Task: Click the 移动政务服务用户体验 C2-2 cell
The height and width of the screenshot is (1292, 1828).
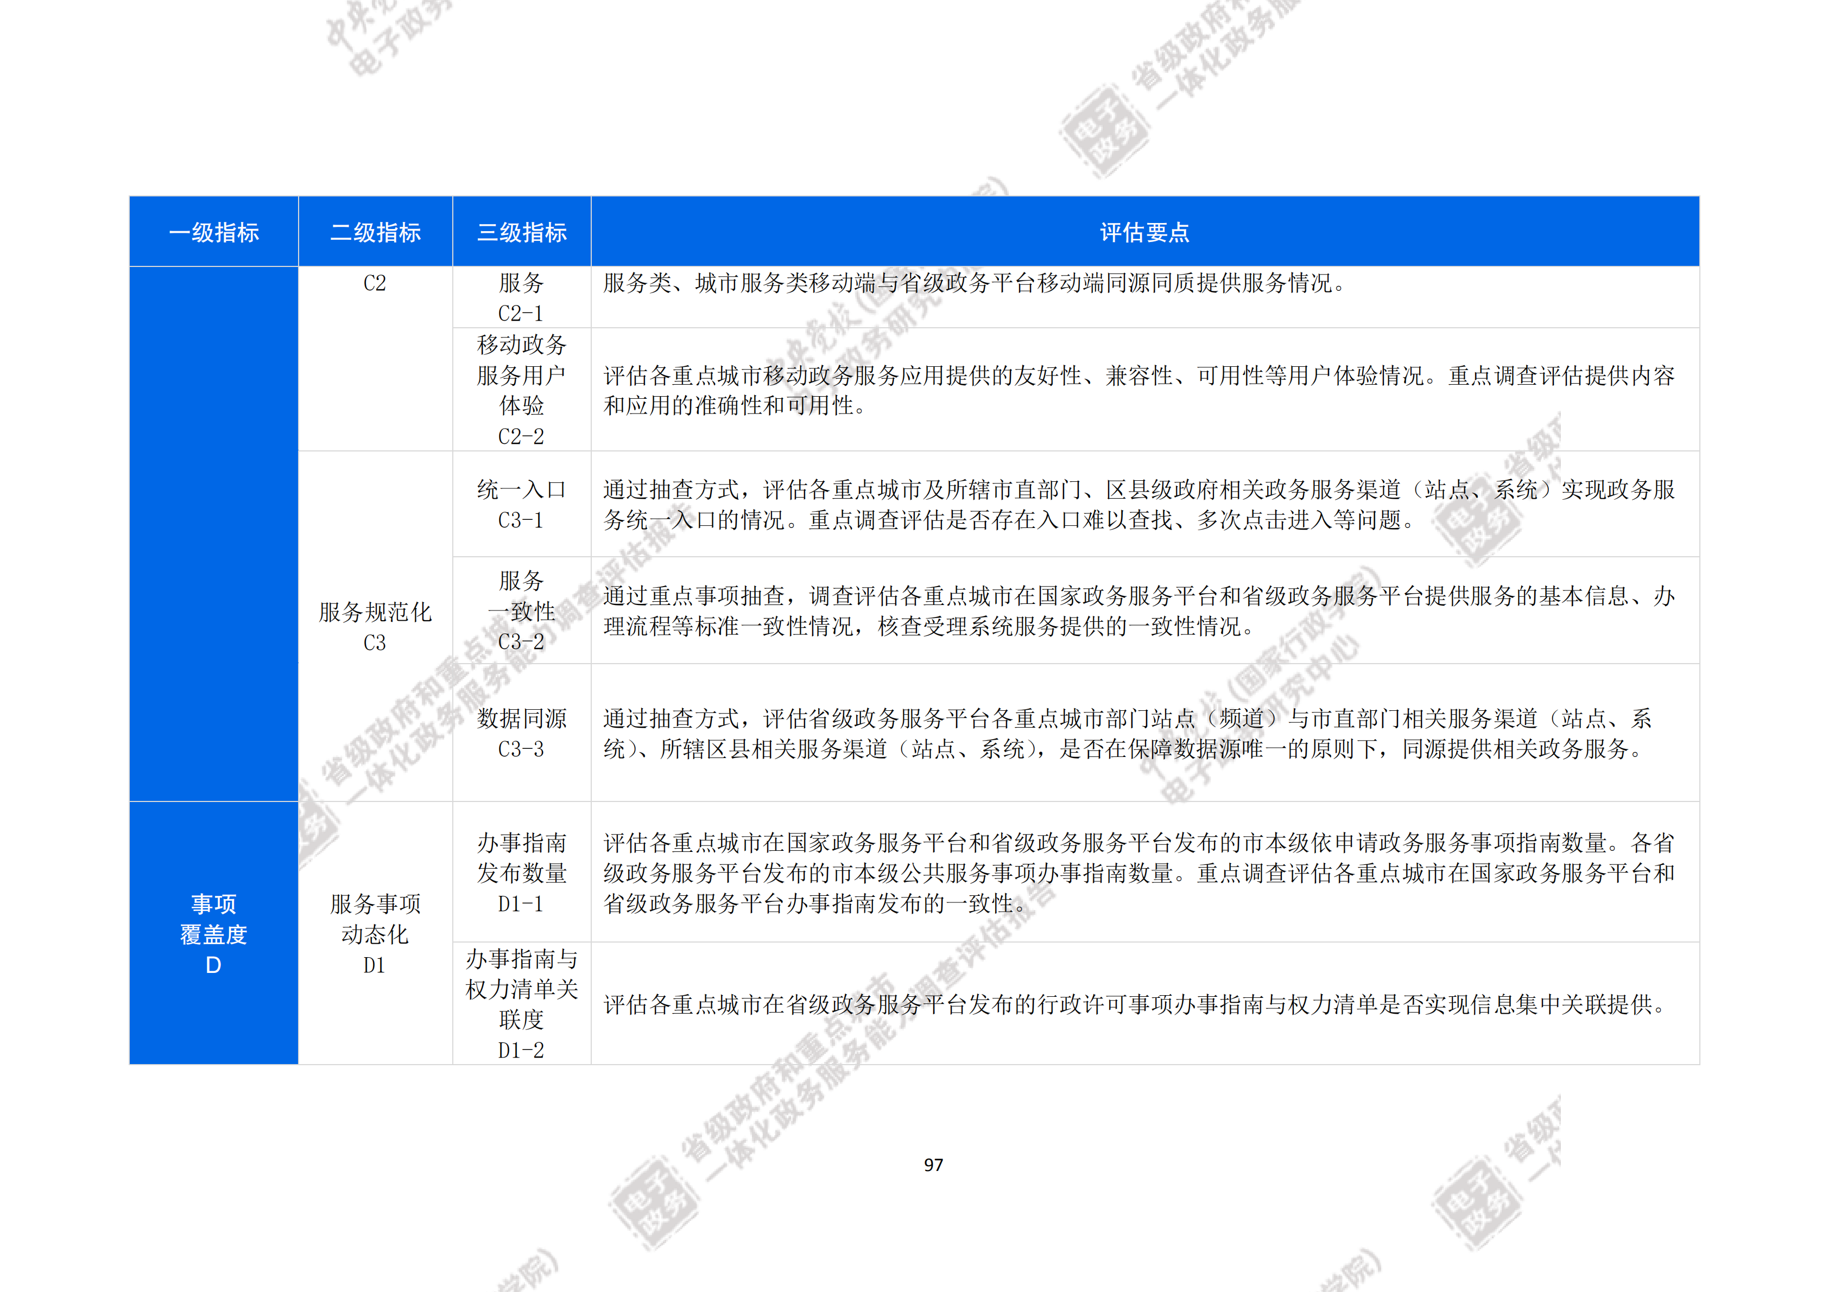Action: point(522,390)
